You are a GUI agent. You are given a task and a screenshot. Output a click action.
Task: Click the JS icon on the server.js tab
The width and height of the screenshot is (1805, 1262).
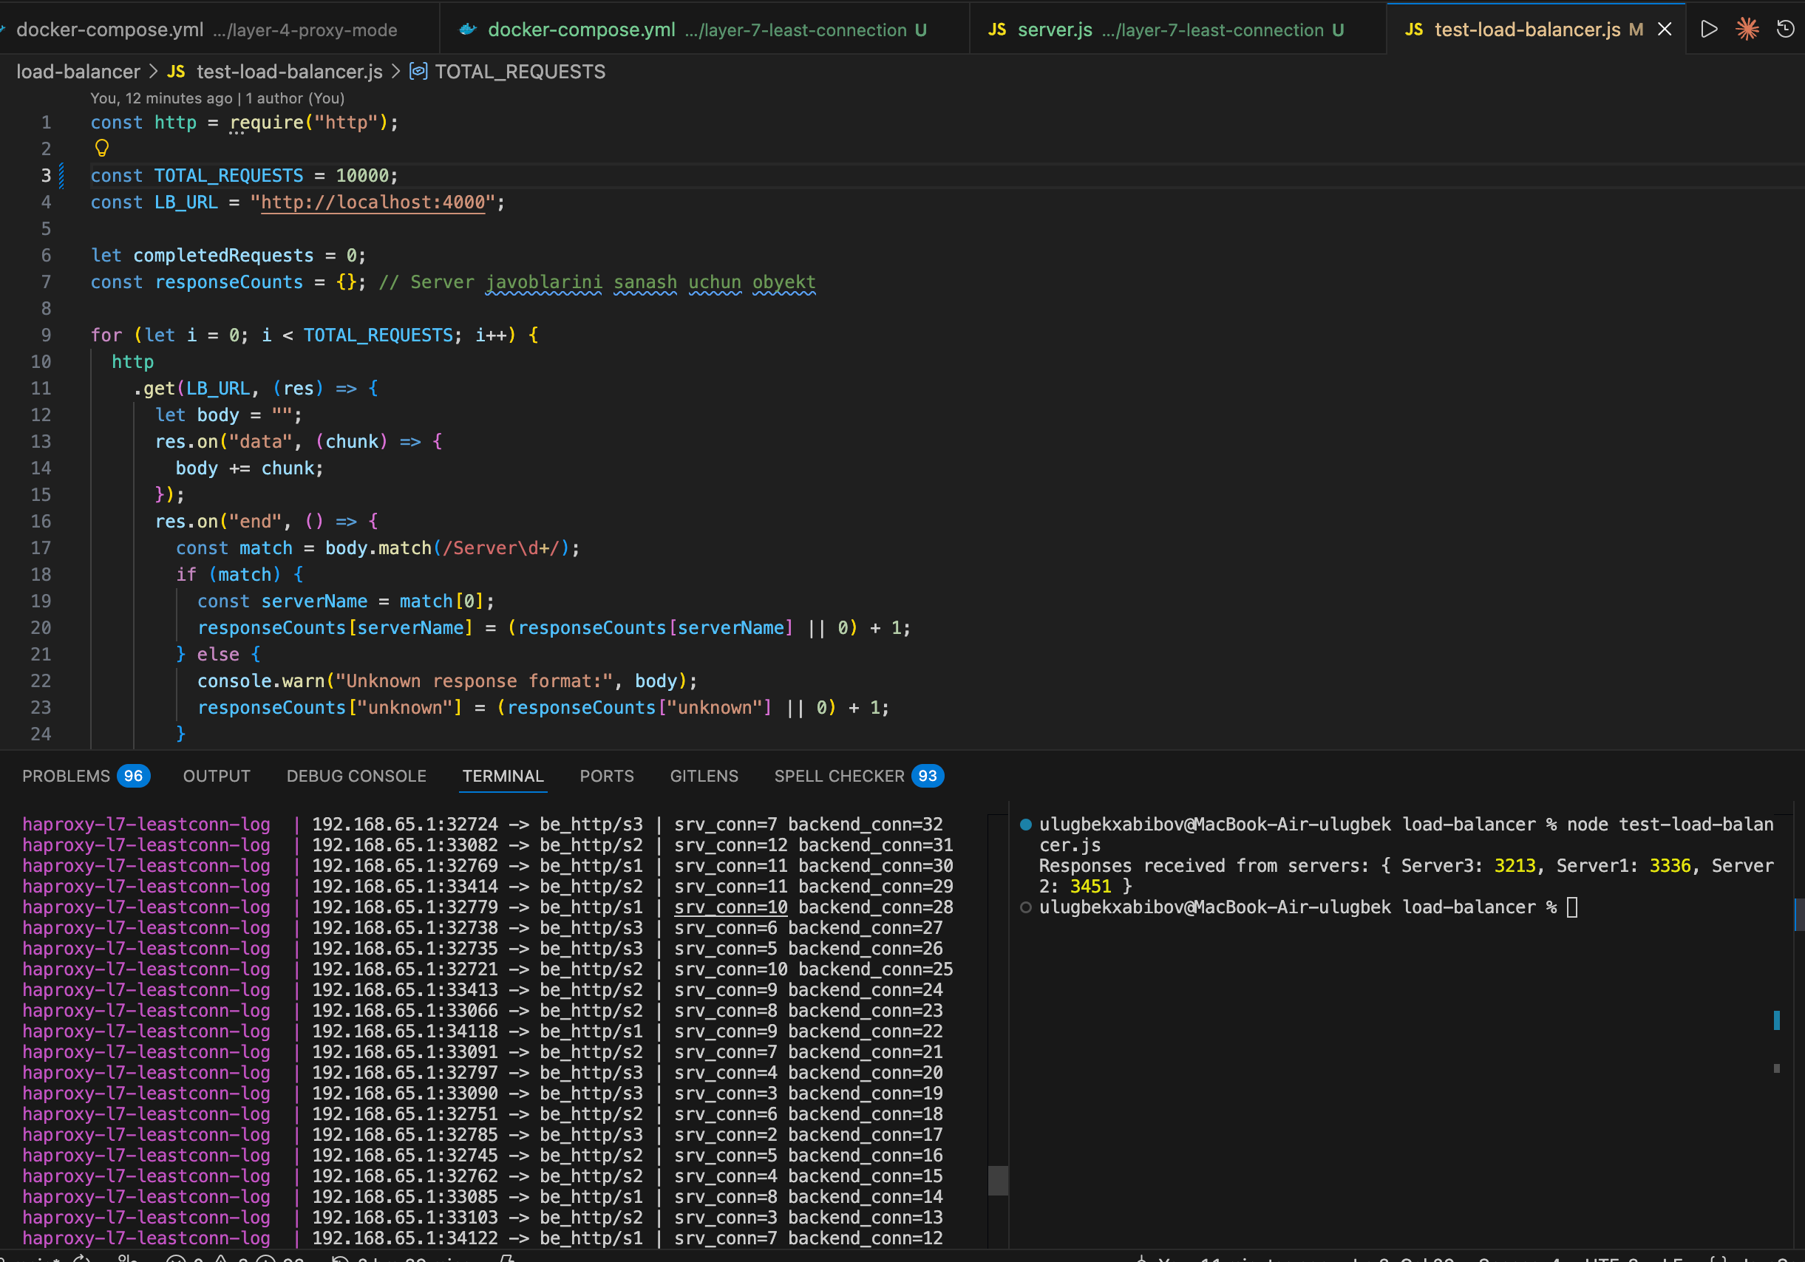[x=996, y=30]
